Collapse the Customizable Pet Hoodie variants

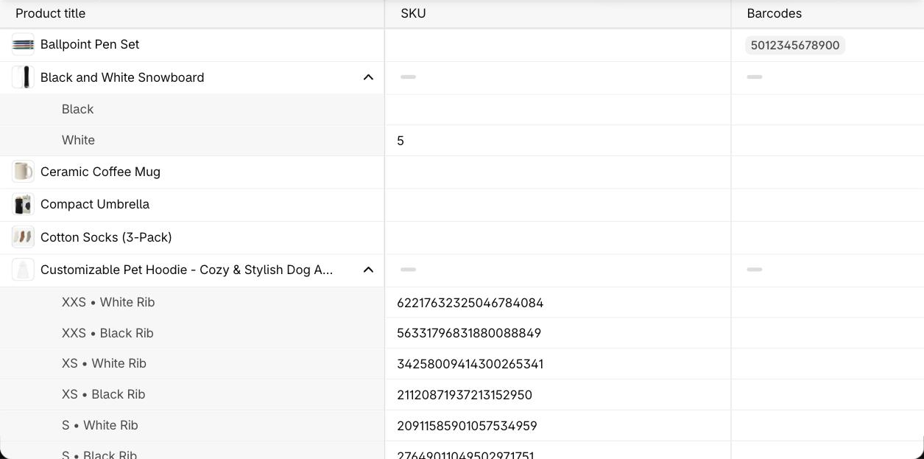[x=368, y=270]
